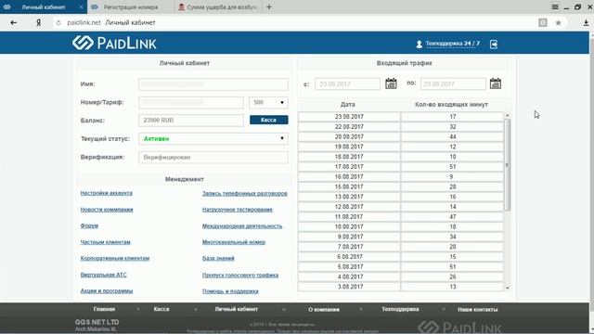Screen dimensions: 594x334
Task: Select the 11.08.2017 date cell
Action: [x=349, y=216]
